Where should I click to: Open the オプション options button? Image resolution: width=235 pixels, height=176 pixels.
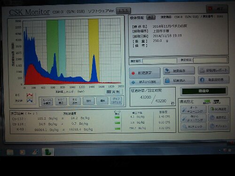click(218, 126)
